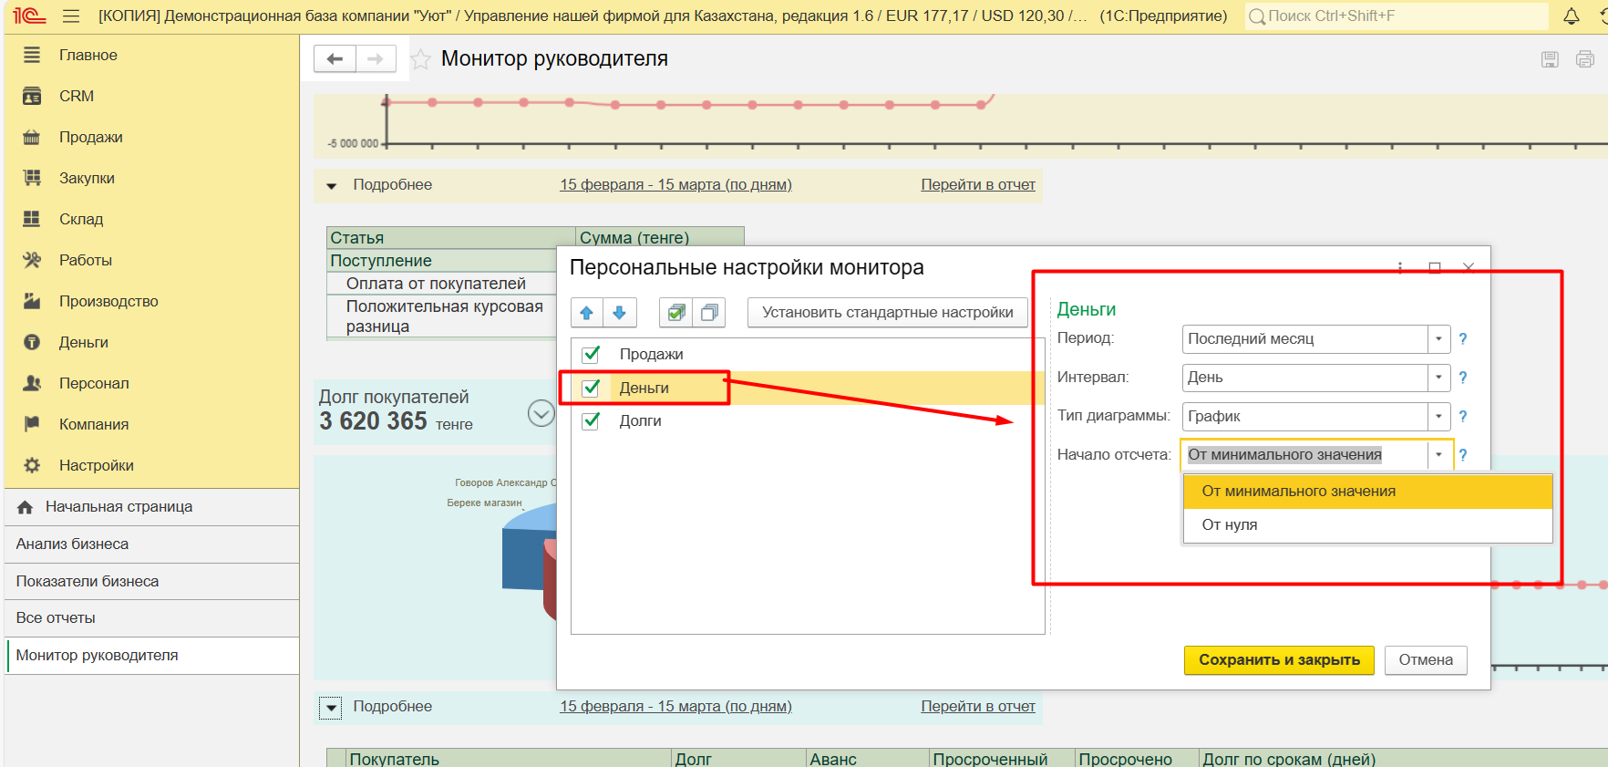Click the uncheck all items icon
This screenshot has height=767, width=1608.
coord(708,313)
